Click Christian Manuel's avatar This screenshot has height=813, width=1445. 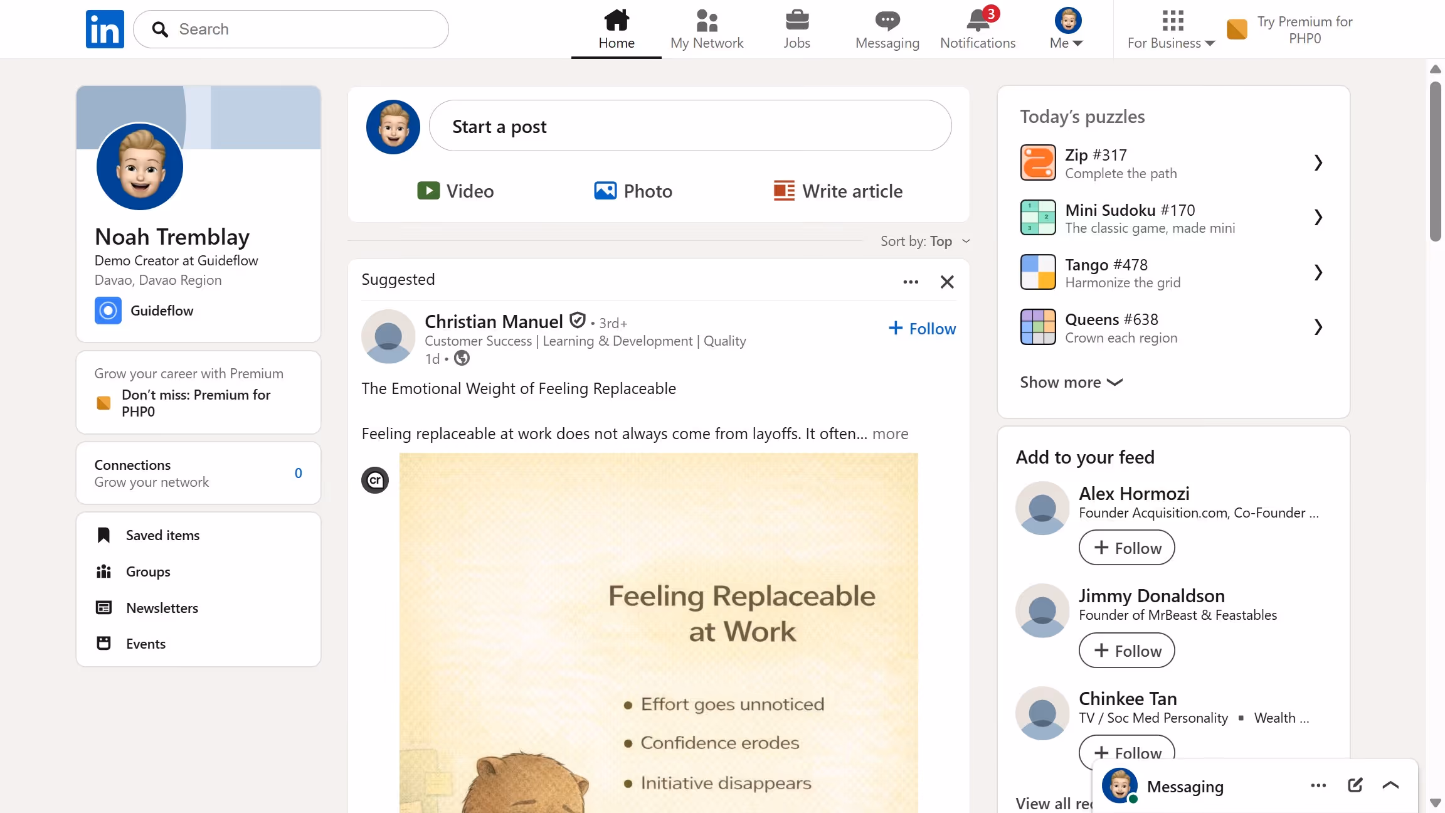pos(388,336)
